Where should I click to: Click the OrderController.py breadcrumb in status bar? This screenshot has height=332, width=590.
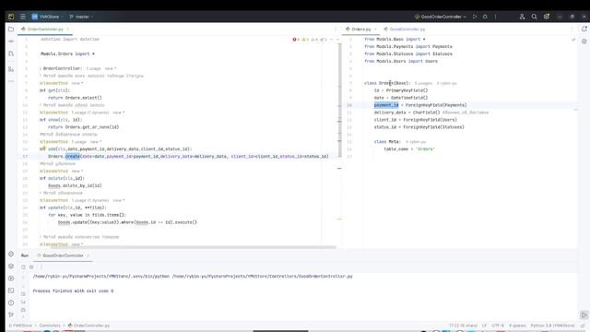[88, 326]
